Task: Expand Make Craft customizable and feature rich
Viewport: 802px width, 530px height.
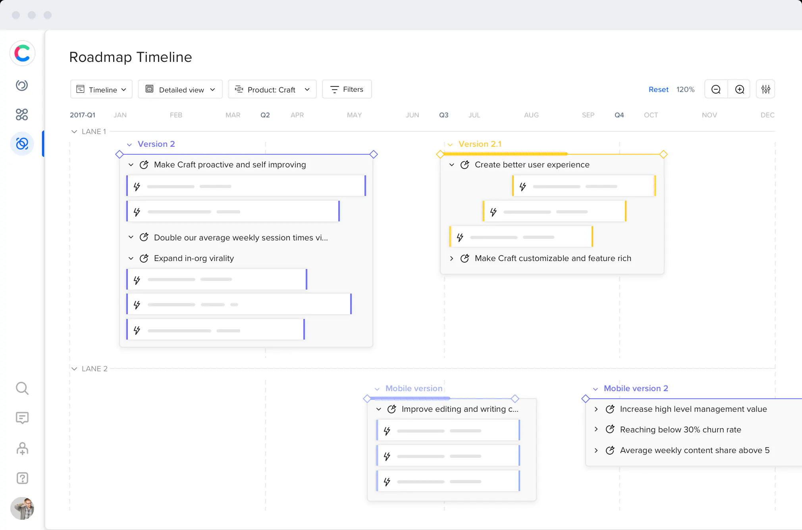Action: (x=452, y=258)
